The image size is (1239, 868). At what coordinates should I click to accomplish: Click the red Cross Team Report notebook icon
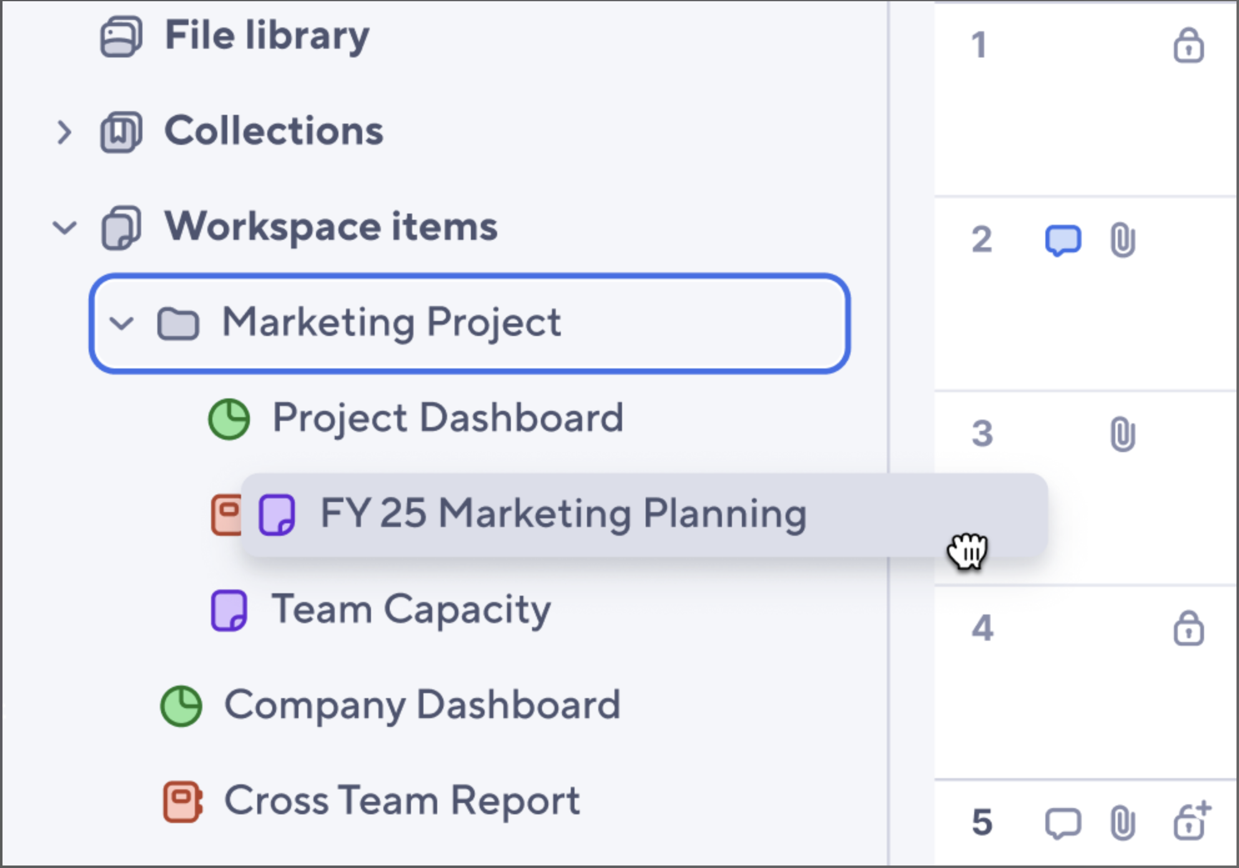point(182,801)
